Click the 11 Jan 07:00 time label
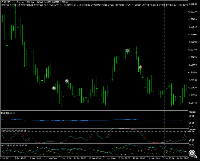The height and width of the screenshot is (161, 200). 50,158
